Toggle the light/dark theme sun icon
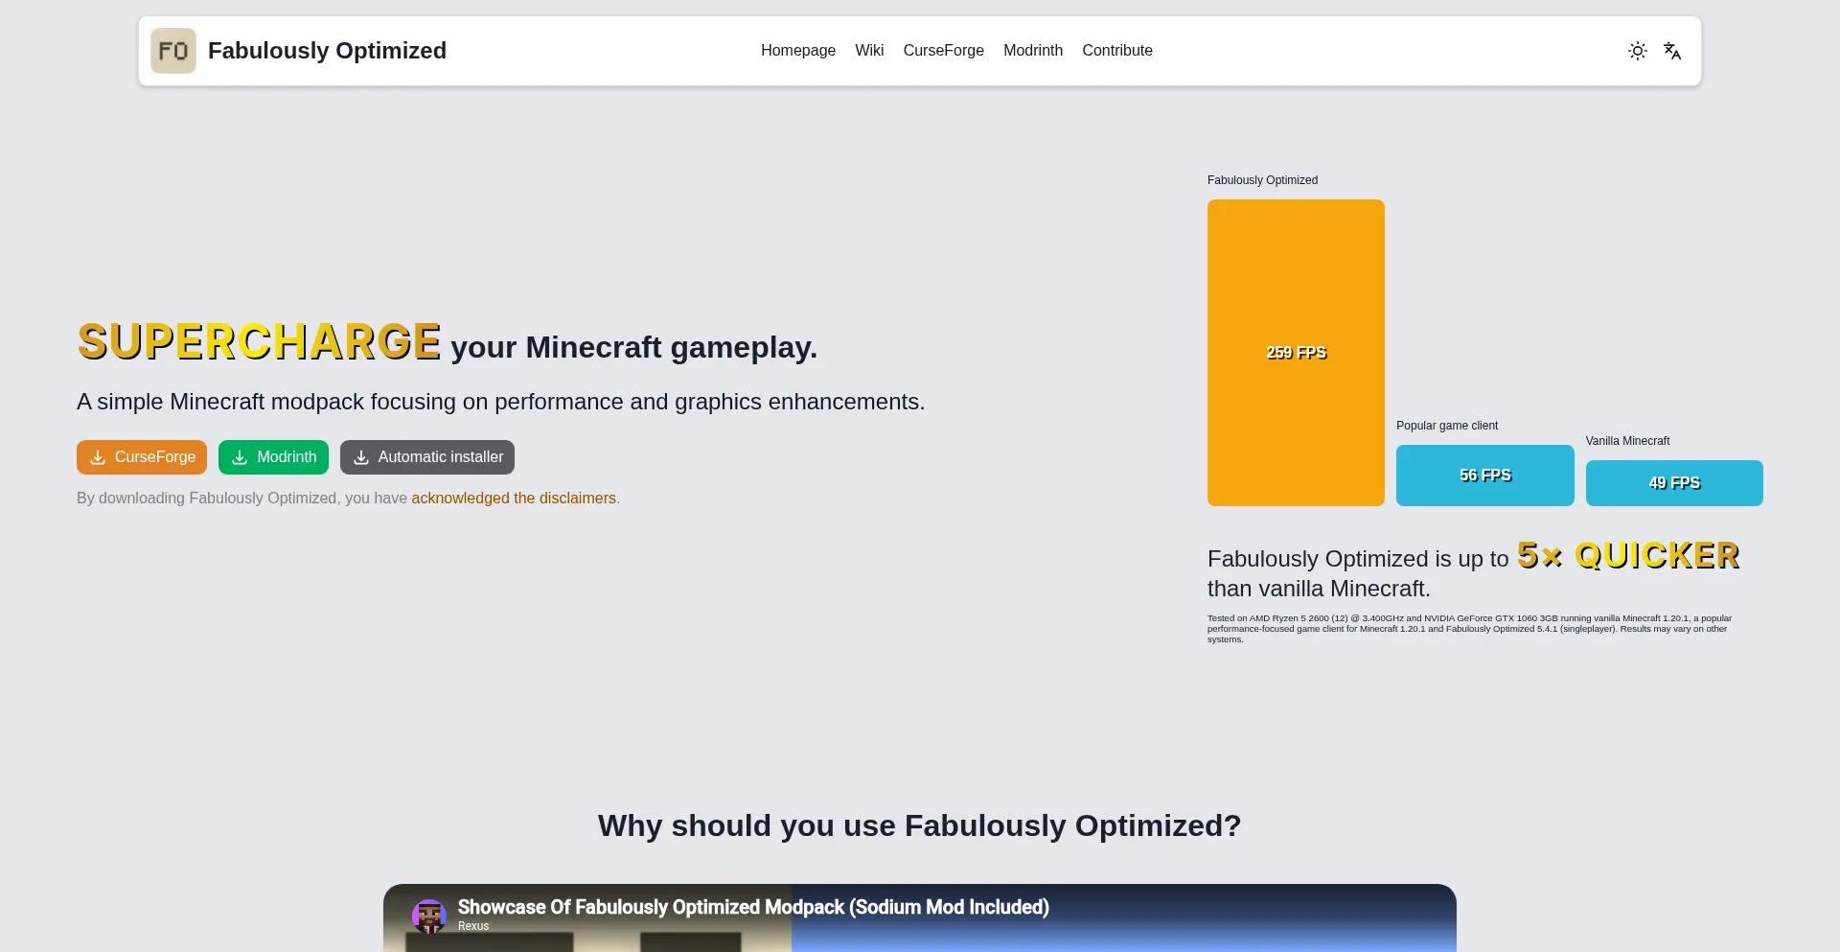Viewport: 1840px width, 952px height. pos(1638,51)
